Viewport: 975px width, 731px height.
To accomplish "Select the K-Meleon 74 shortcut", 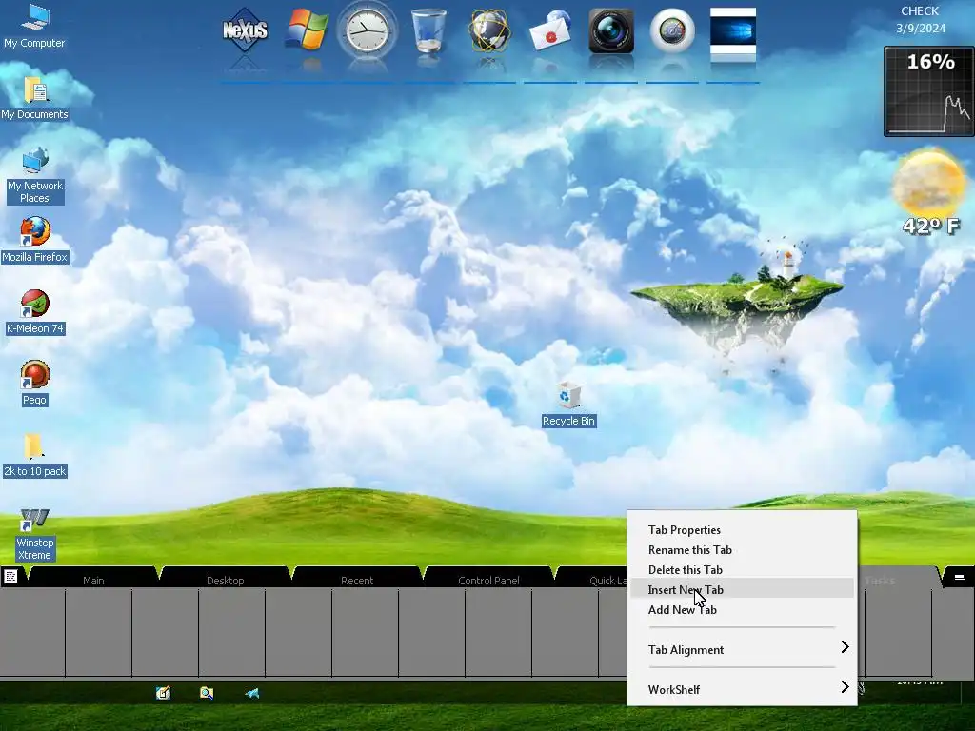I will [35, 312].
